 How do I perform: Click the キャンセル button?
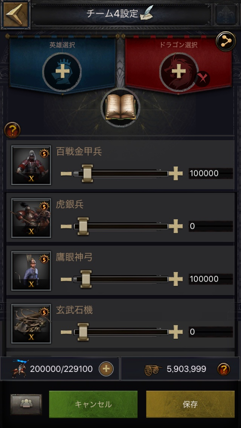[93, 404]
